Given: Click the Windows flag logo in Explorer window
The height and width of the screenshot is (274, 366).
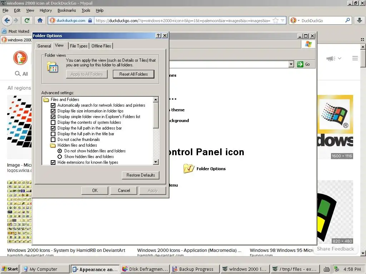Looking at the screenshot, I should click(x=308, y=44).
